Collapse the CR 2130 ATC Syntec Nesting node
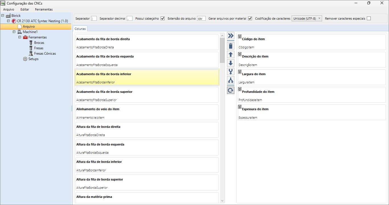Viewport: 389px width, 205px height. coord(9,21)
